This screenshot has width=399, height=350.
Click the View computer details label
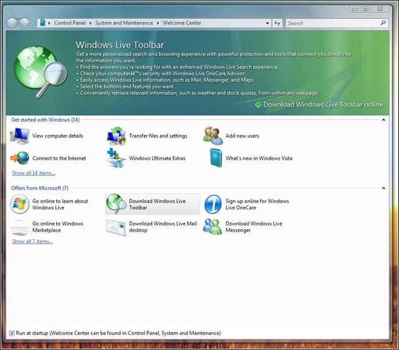coord(58,136)
